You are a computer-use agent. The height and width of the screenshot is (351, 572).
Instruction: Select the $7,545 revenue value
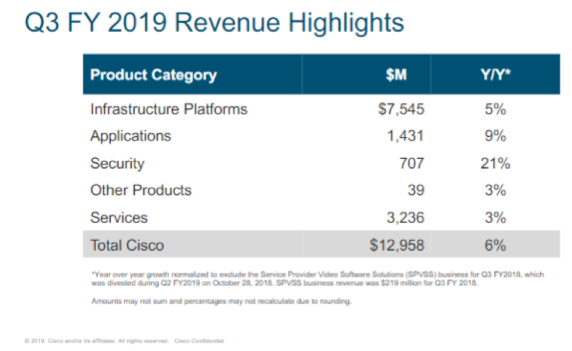pos(401,109)
